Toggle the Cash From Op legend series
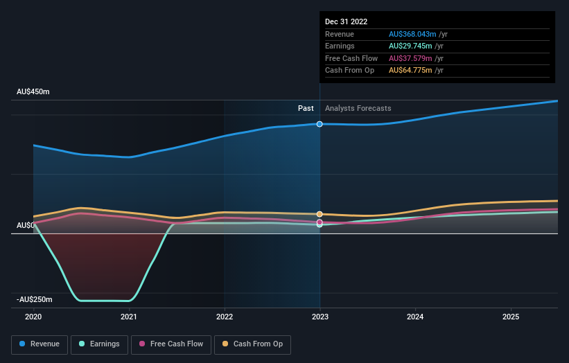This screenshot has height=363, width=569. [252, 344]
